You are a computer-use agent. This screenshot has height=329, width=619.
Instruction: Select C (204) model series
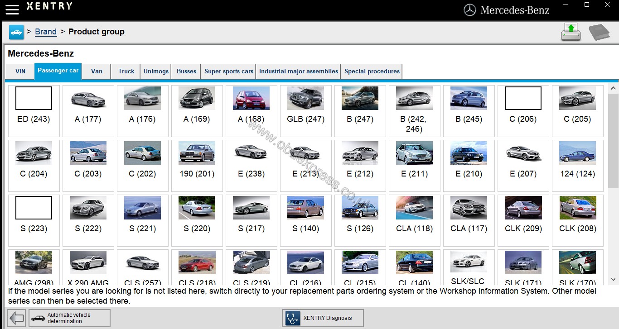pos(34,166)
